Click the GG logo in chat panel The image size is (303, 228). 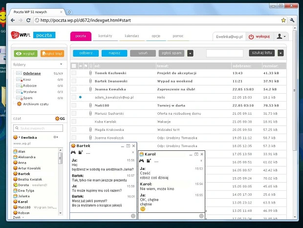pyautogui.click(x=62, y=119)
